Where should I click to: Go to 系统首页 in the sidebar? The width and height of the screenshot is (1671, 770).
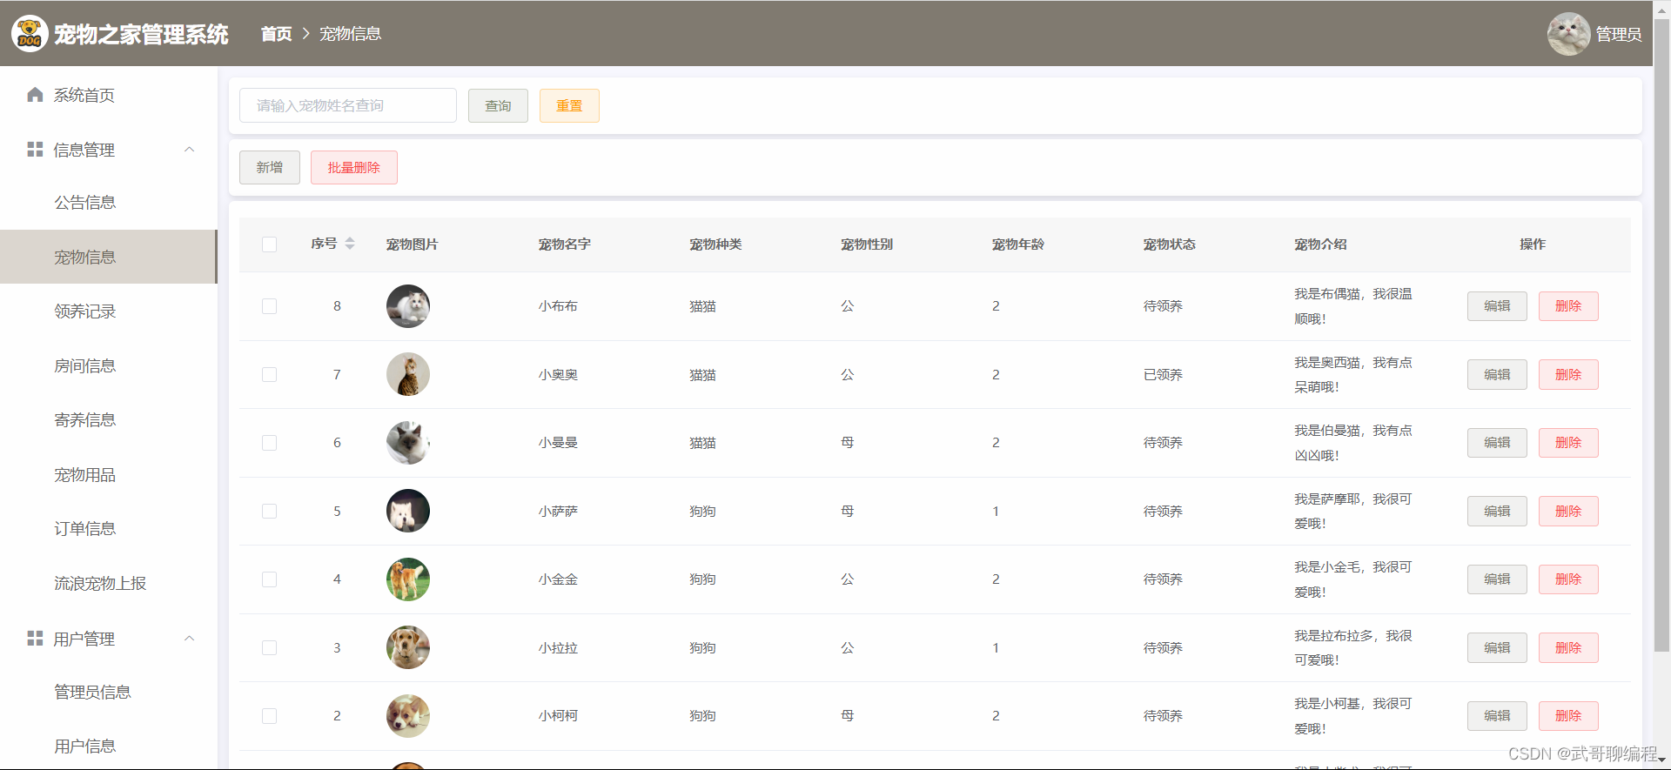pyautogui.click(x=109, y=95)
